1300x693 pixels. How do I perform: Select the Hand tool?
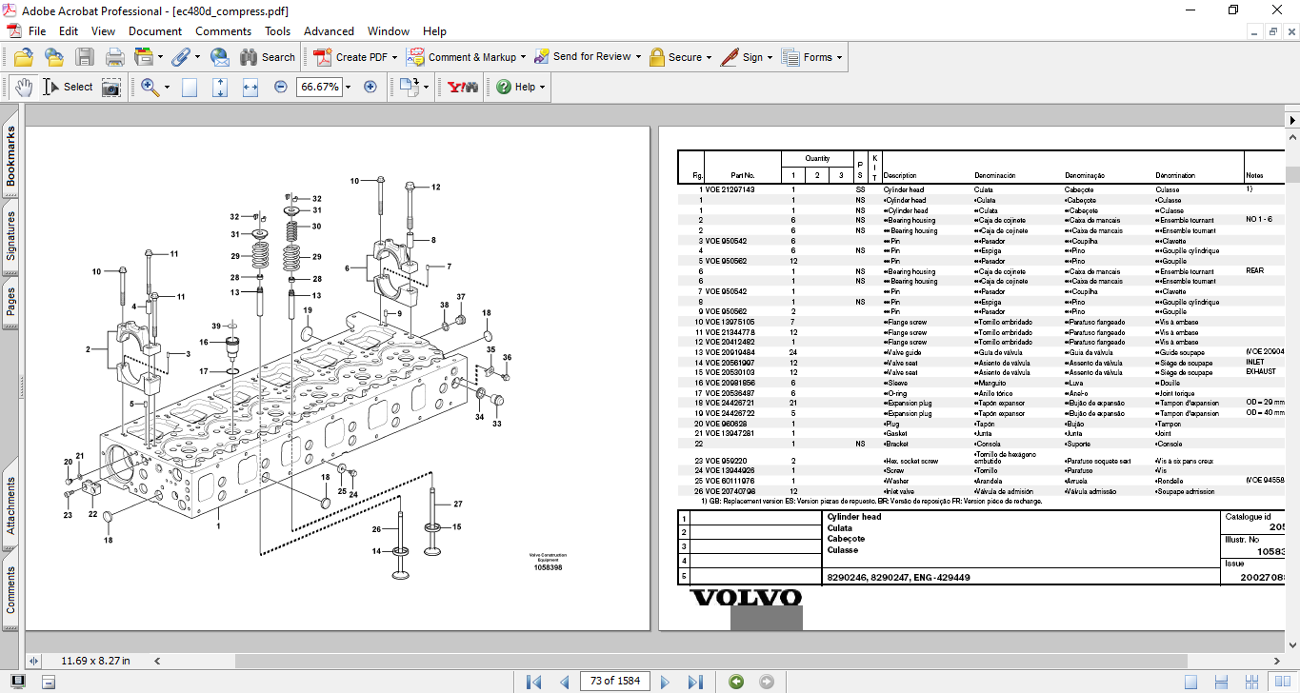[23, 87]
